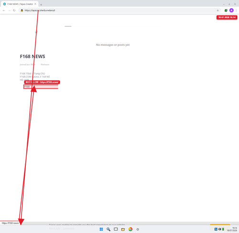This screenshot has height=233, width=239.
Task: View site info via the lock icon
Action: click(x=22, y=11)
